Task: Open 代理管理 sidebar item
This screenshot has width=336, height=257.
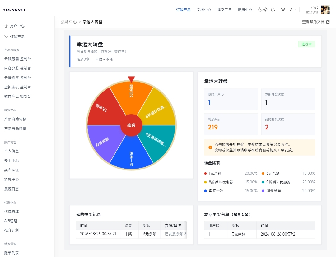Action: pos(12,211)
